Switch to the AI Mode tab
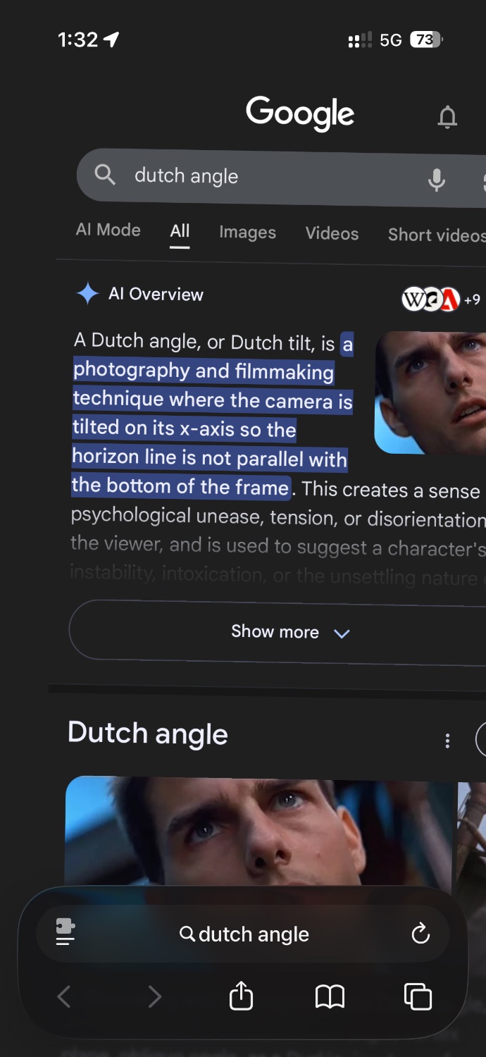 tap(108, 230)
